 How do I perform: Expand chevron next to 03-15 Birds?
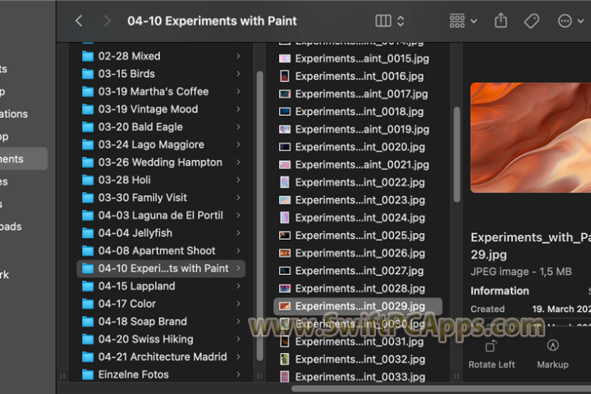click(238, 74)
